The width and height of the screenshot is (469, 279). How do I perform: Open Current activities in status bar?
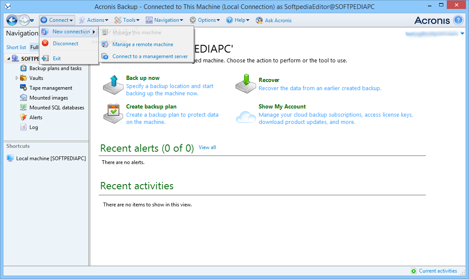[x=438, y=271]
